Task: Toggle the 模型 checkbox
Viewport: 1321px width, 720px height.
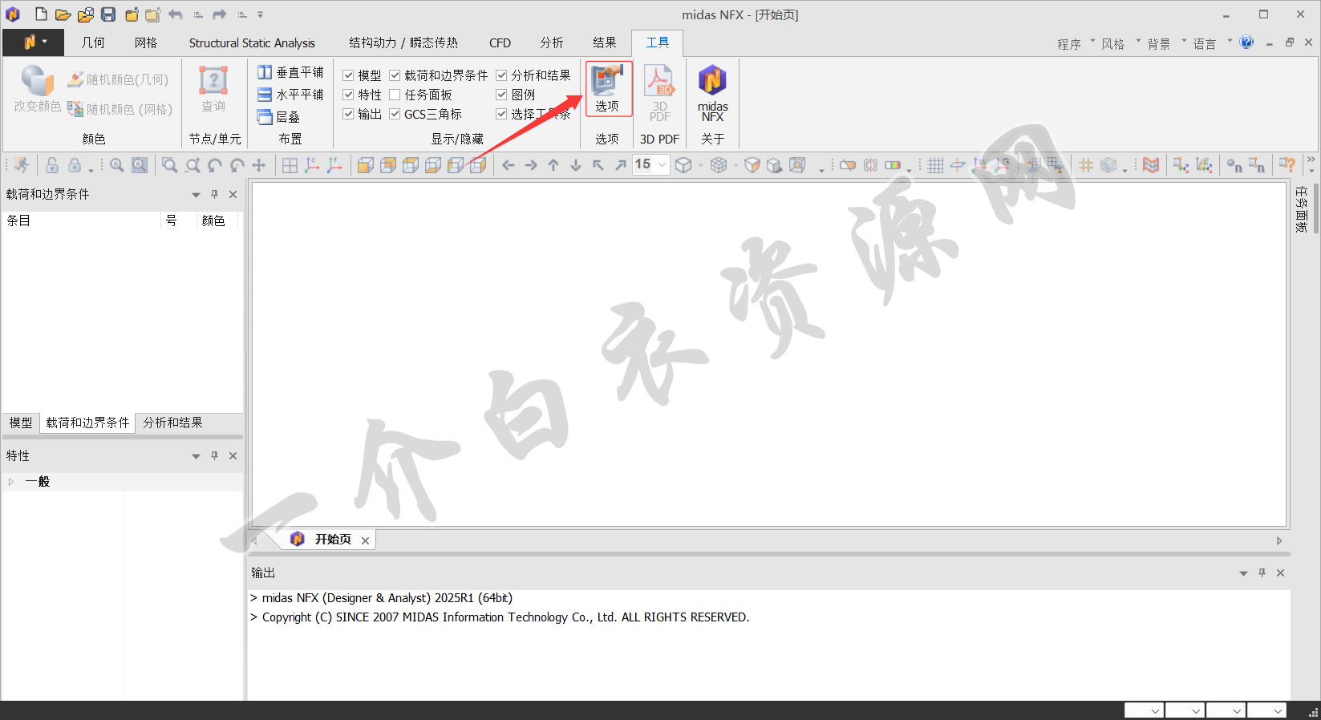Action: (348, 75)
